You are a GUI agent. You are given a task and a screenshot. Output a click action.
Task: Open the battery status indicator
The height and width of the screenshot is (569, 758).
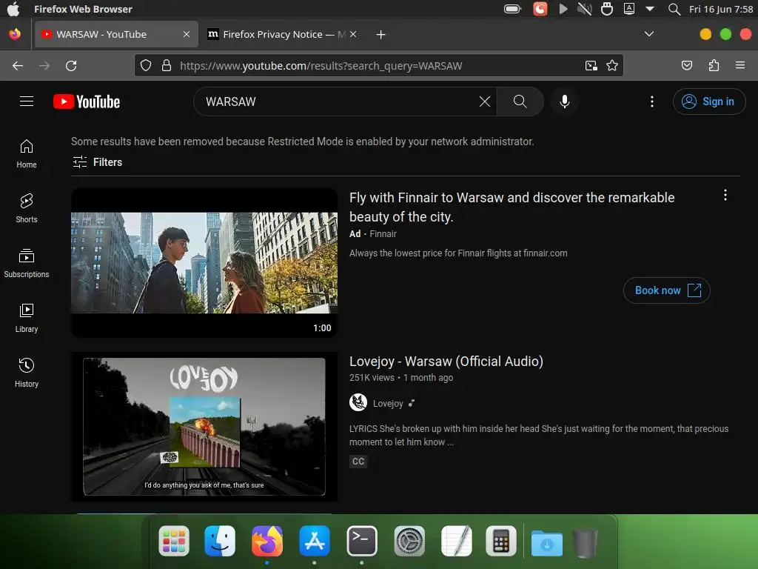pos(512,9)
